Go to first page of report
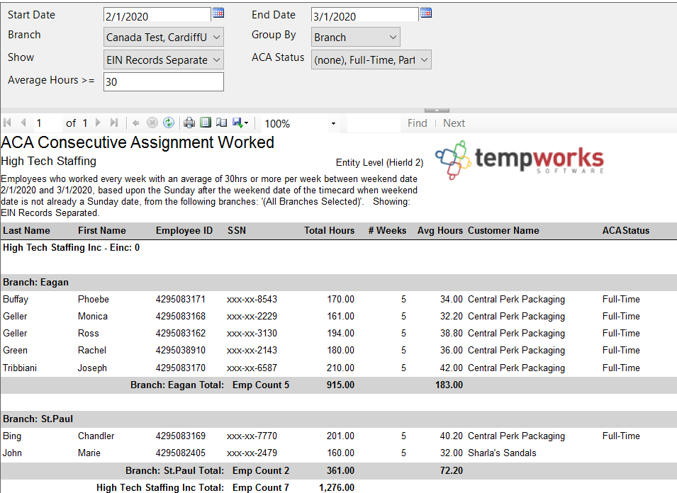The width and height of the screenshot is (677, 493). coord(7,123)
